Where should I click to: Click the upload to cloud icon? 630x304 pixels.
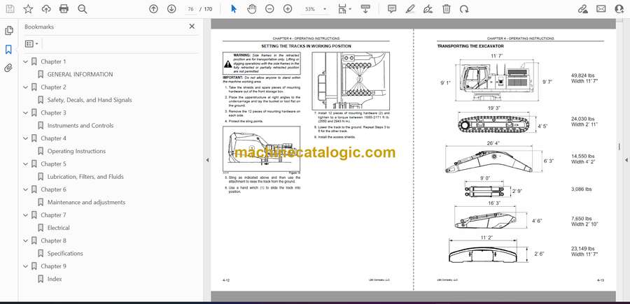coord(46,9)
